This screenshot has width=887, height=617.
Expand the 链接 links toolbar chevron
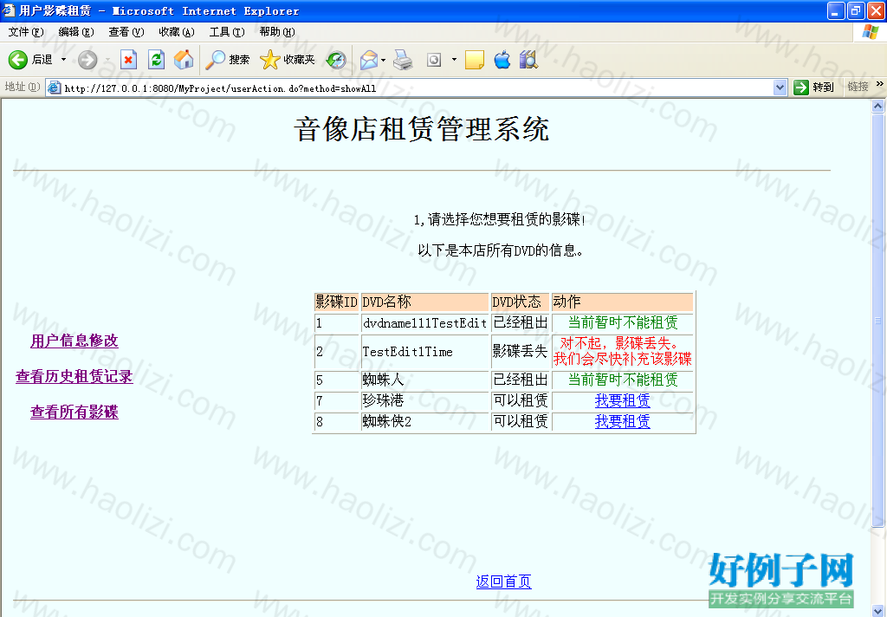click(x=880, y=84)
